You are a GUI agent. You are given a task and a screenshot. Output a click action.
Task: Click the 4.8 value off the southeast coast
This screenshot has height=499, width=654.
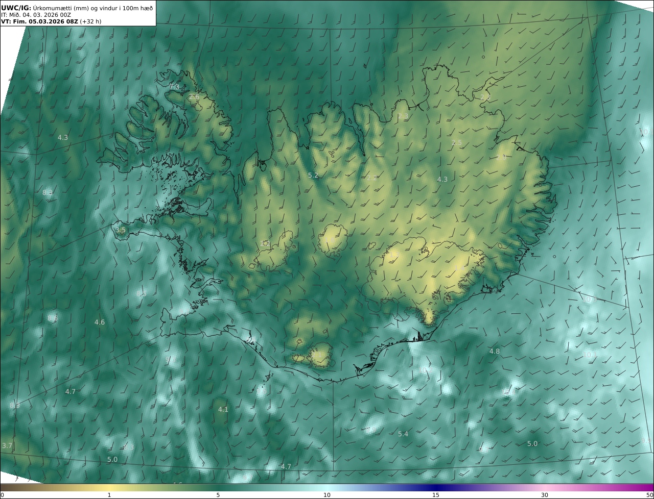[x=495, y=351]
